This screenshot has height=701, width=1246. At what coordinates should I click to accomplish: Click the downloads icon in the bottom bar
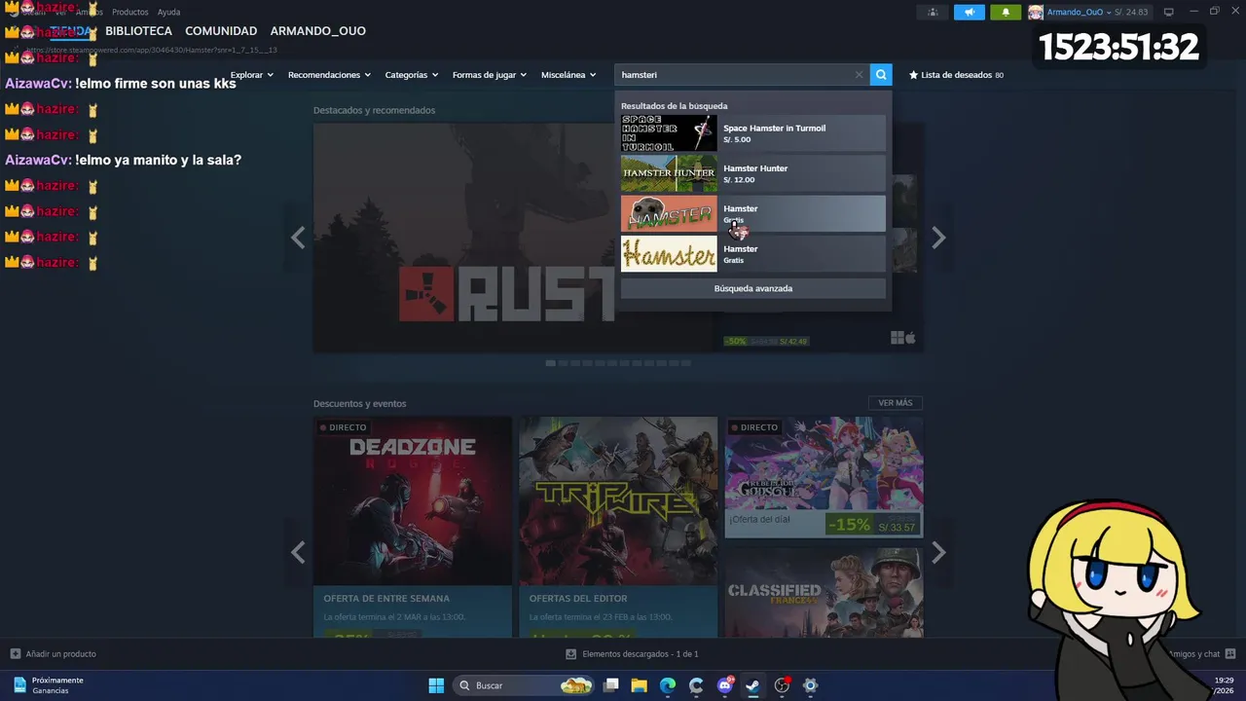(571, 654)
